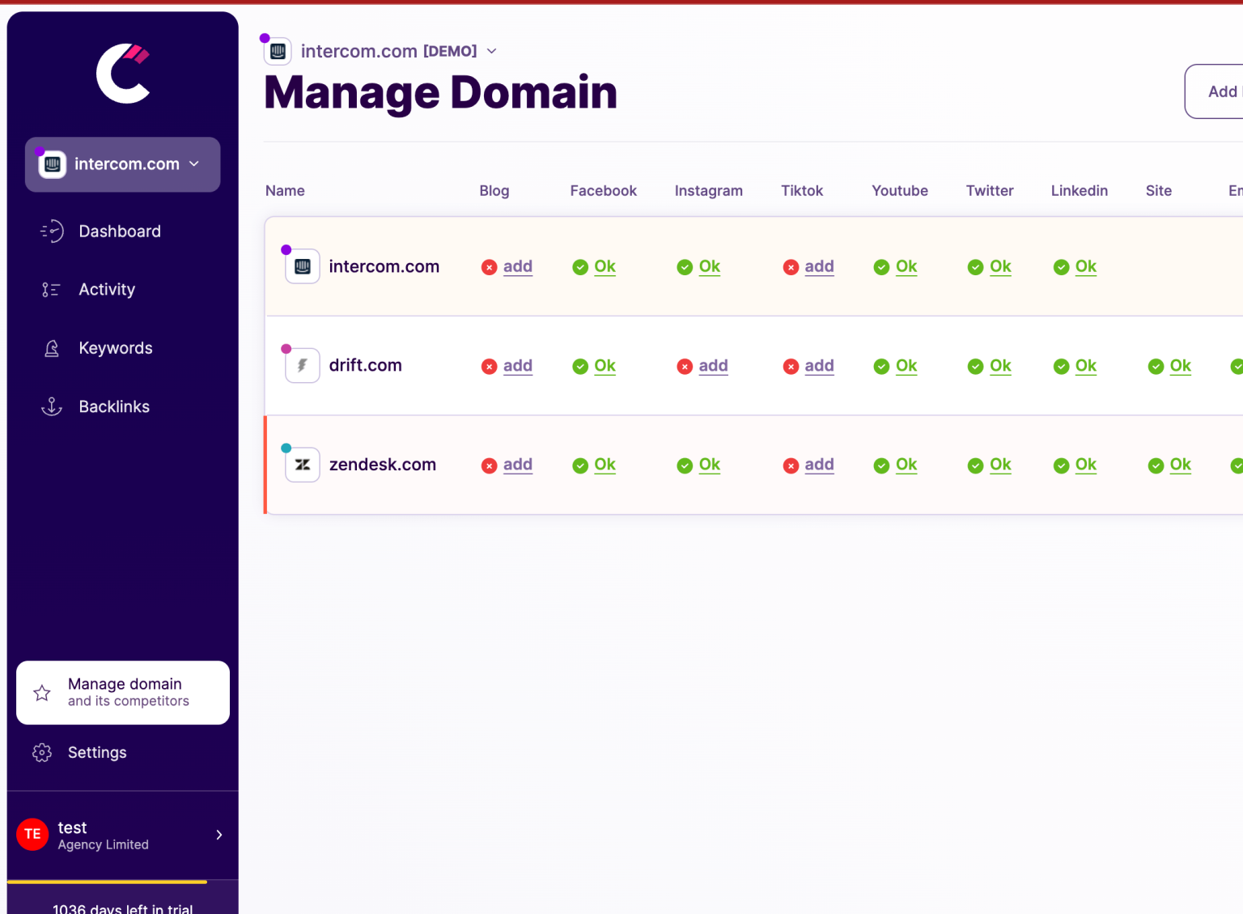1243x914 pixels.
Task: Expand the test Agency Limited account chevron
Action: pos(218,835)
